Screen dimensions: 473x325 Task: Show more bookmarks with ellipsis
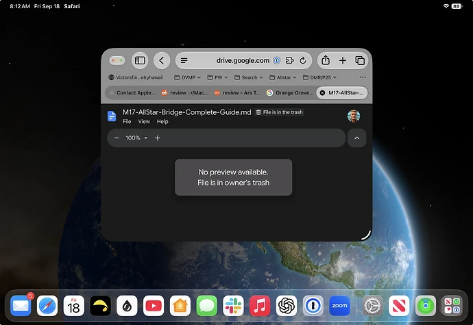[363, 77]
